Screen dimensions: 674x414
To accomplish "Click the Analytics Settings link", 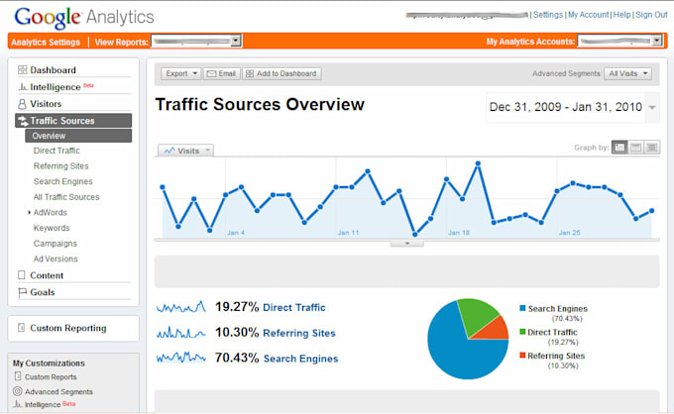I will (46, 42).
